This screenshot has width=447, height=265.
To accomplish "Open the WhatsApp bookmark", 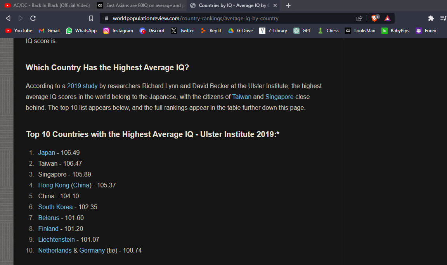I will click(81, 31).
